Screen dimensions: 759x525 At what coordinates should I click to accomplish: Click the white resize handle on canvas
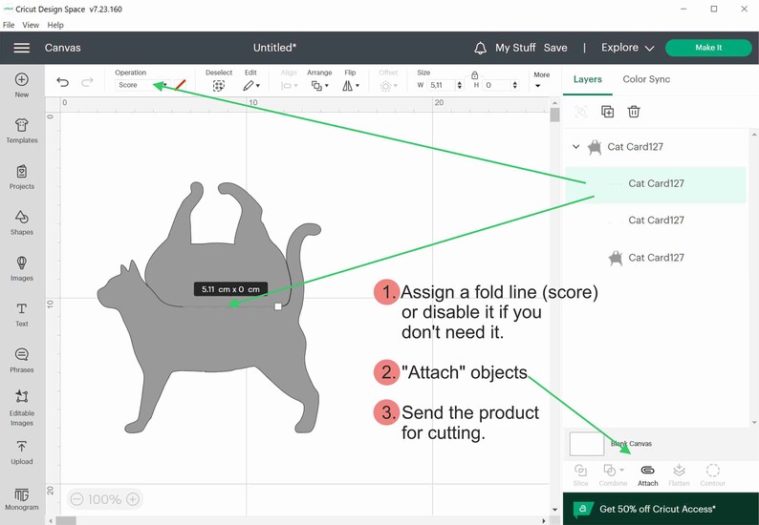click(278, 306)
